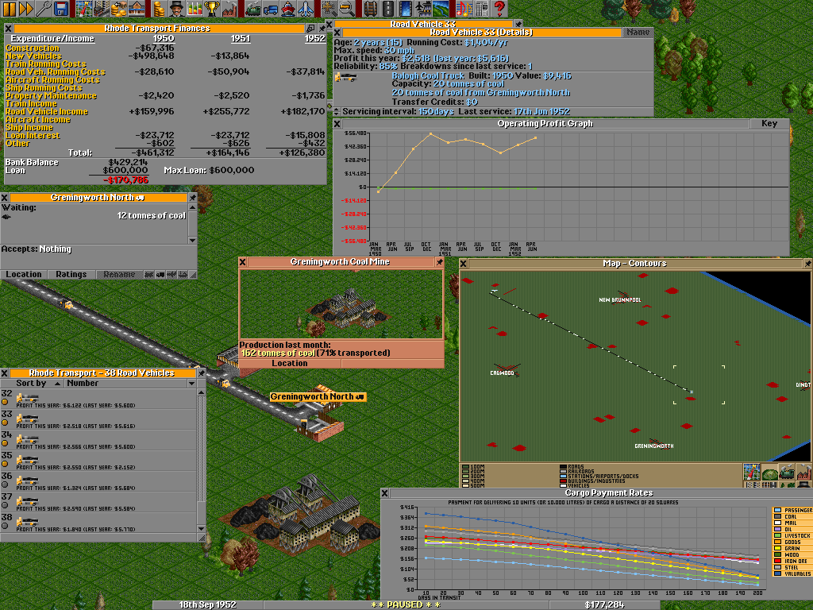Viewport: 813px width, 610px height.
Task: Select the vehicles train icon on the map window
Action: click(x=787, y=473)
